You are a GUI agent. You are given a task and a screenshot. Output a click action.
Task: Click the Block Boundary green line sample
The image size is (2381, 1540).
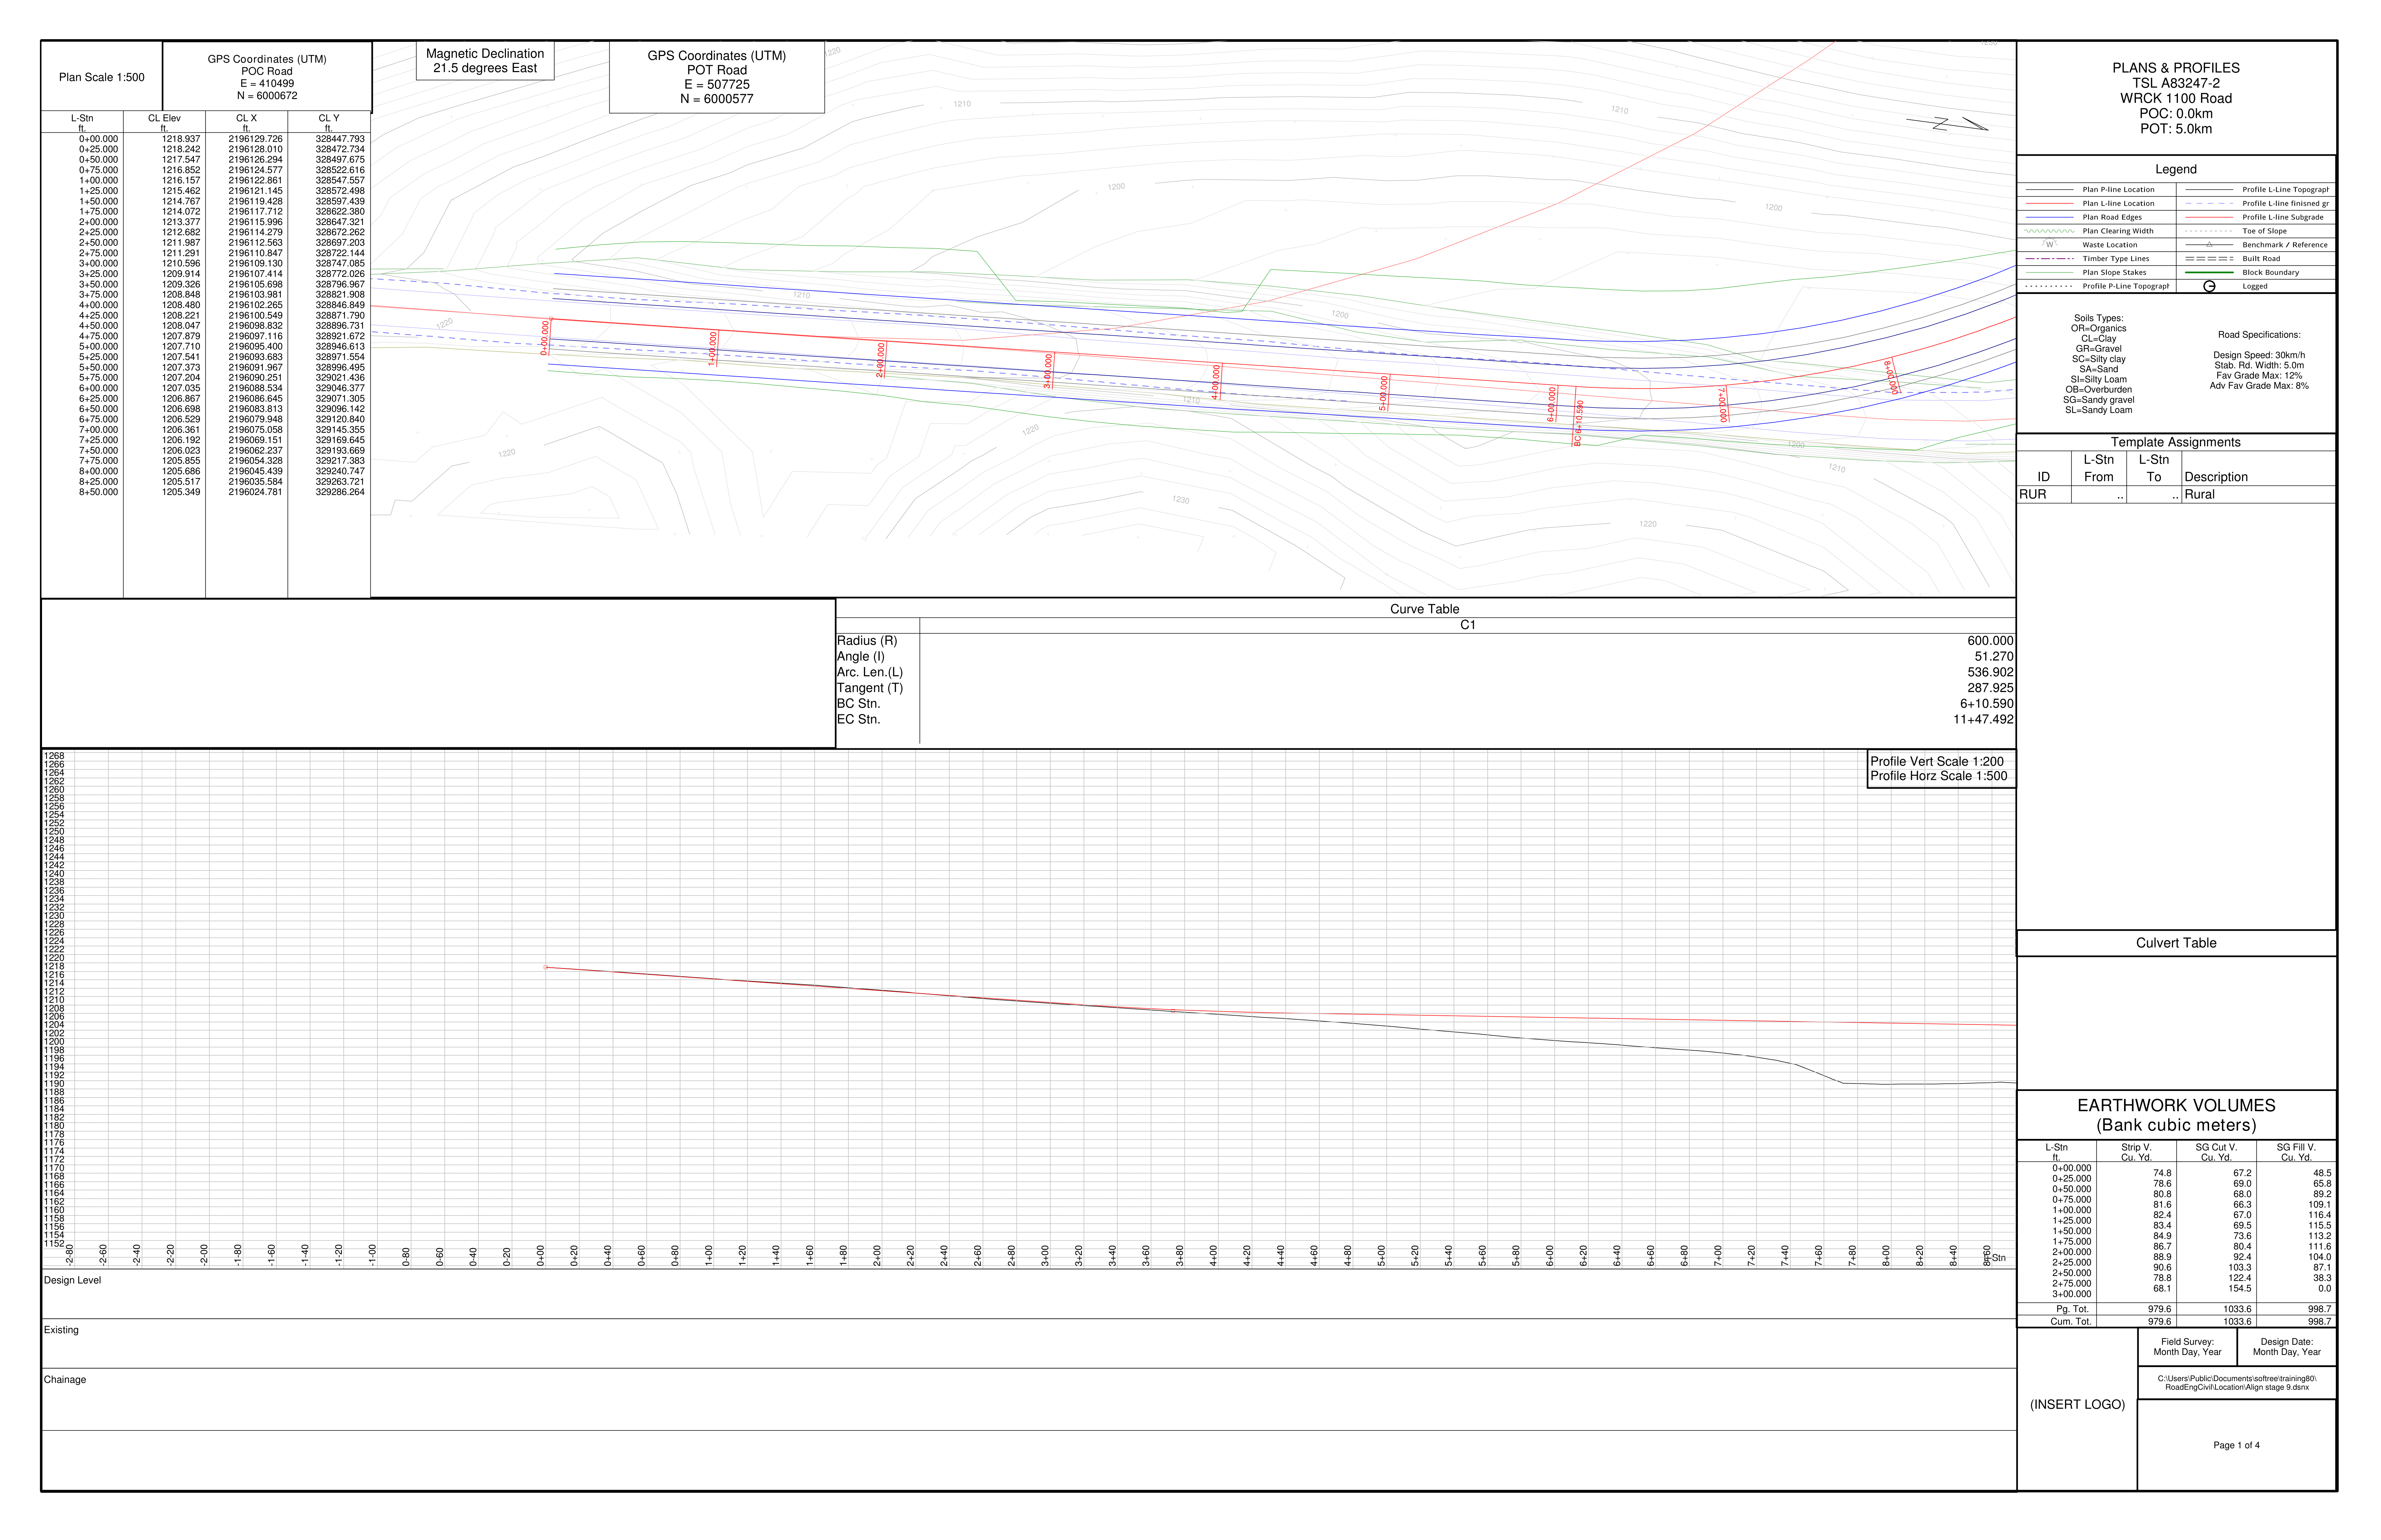point(2209,273)
